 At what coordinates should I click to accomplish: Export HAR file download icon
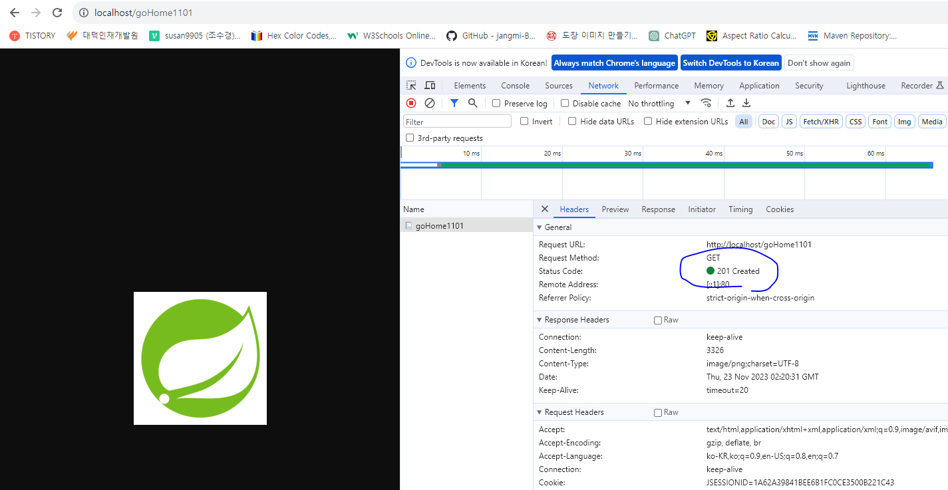(746, 103)
